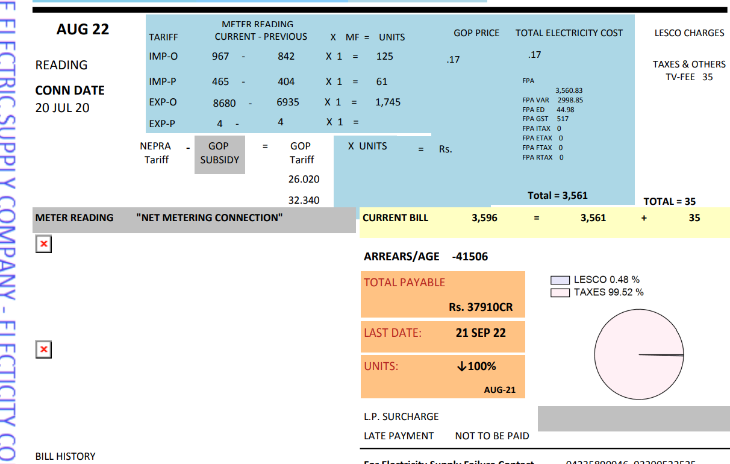
Task: Click the pie chart of LESCO versus taxes
Action: click(x=639, y=356)
